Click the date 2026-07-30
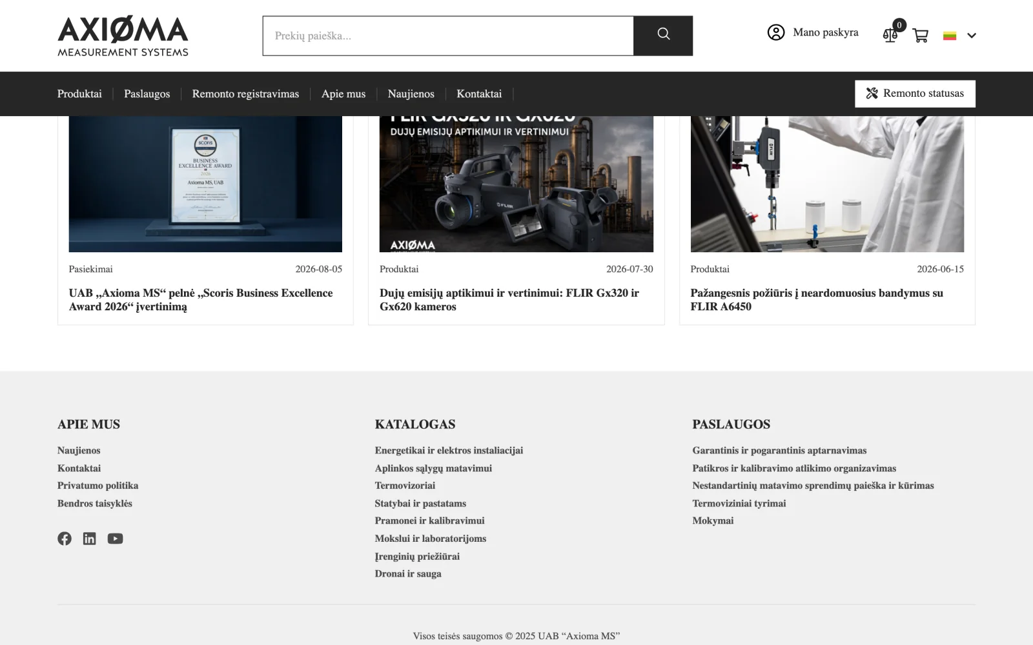The width and height of the screenshot is (1033, 645). 629,269
